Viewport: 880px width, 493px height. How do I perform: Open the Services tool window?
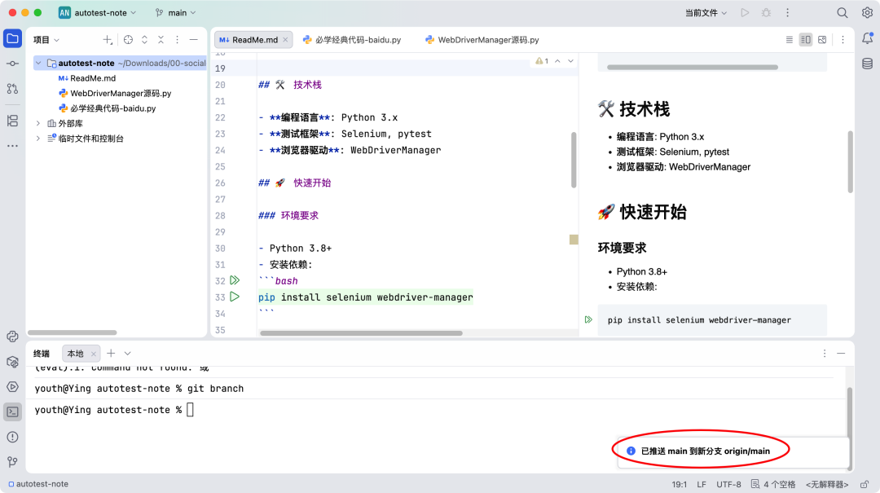12,387
